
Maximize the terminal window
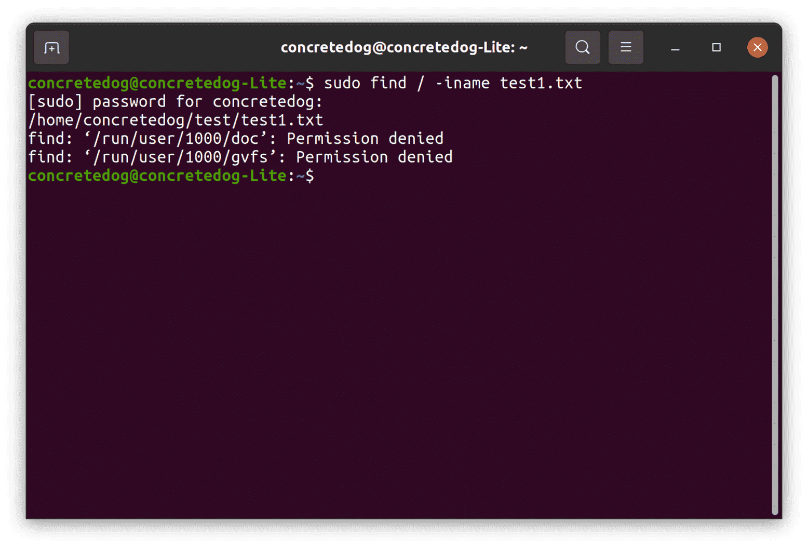pos(716,48)
